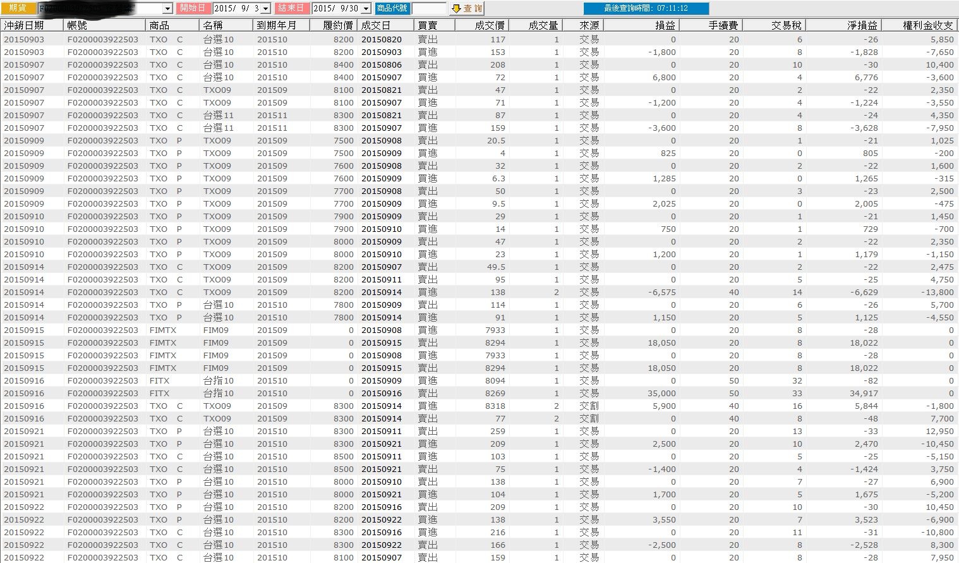This screenshot has height=563, width=959.
Task: Select the net profit cell 2,005
Action: point(866,203)
